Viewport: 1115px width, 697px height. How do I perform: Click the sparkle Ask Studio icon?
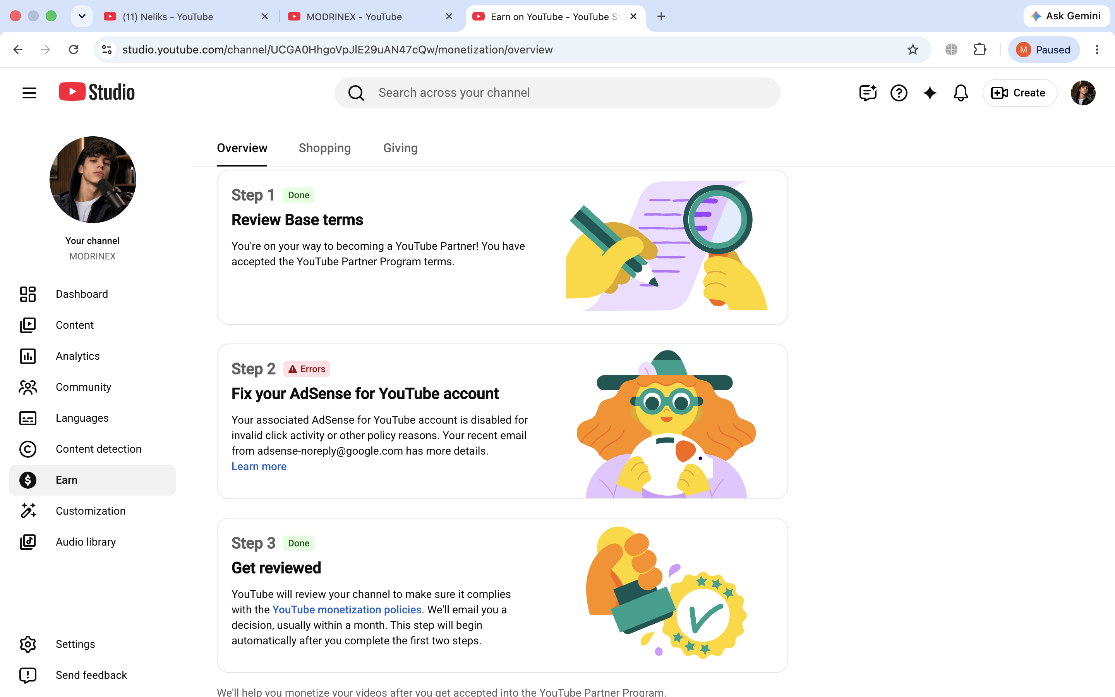pyautogui.click(x=930, y=93)
